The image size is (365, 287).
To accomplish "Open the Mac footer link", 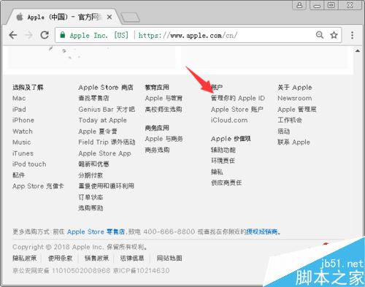I will (19, 99).
